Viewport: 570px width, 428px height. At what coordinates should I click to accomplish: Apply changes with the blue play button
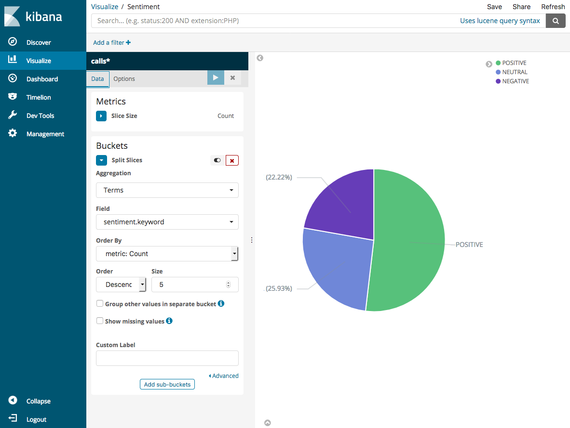tap(216, 78)
